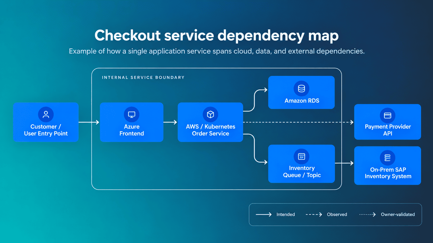Viewport: 433px width, 243px height.
Task: Select the "Azure Frontend" label text
Action: click(x=132, y=130)
